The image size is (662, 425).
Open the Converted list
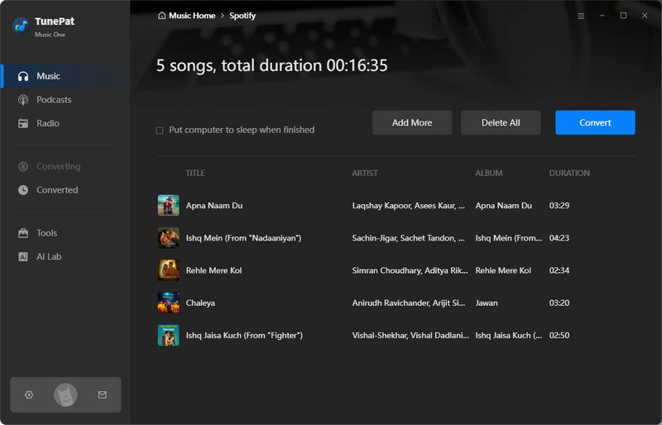(56, 190)
